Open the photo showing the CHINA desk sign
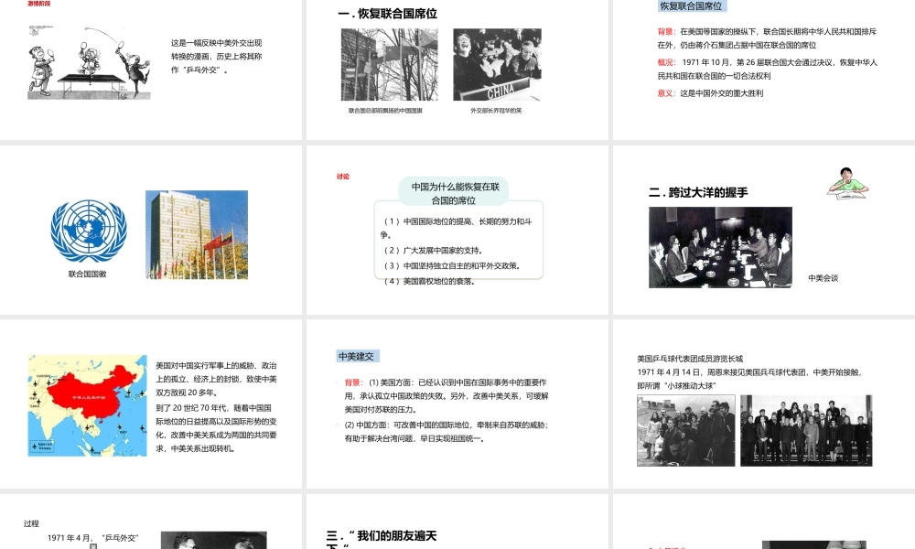Screen dimensions: 915x549 click(497, 64)
